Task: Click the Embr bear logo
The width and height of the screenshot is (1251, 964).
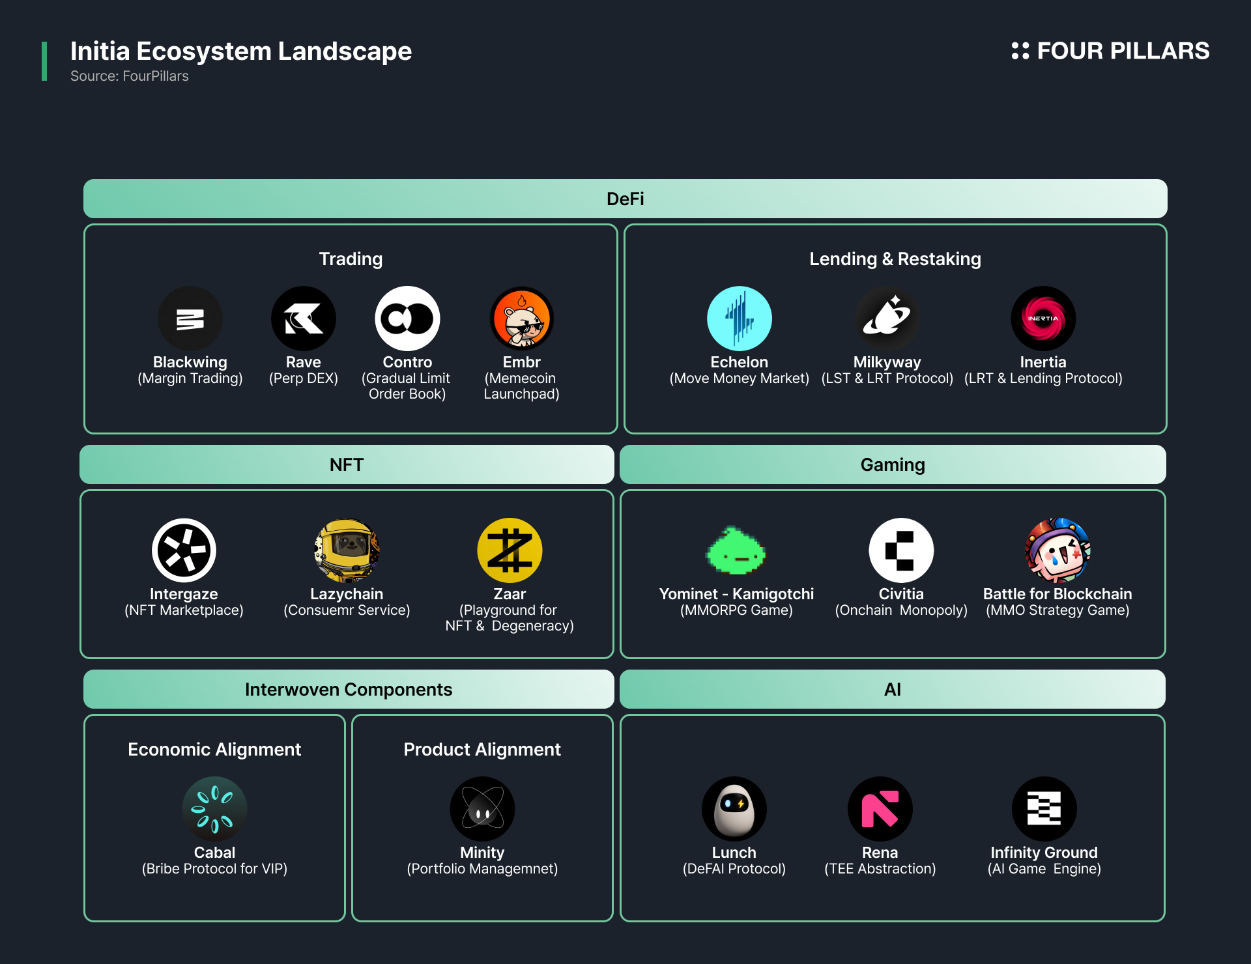Action: [522, 319]
